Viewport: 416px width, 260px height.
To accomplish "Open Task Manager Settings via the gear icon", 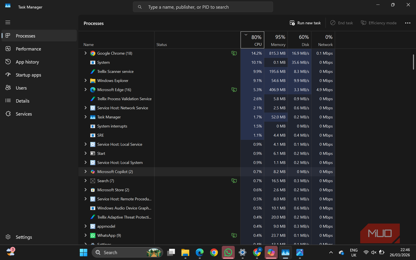I will point(24,237).
